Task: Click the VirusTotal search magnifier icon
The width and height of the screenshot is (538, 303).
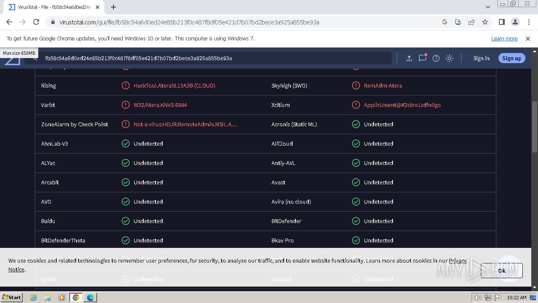Action: (x=35, y=58)
